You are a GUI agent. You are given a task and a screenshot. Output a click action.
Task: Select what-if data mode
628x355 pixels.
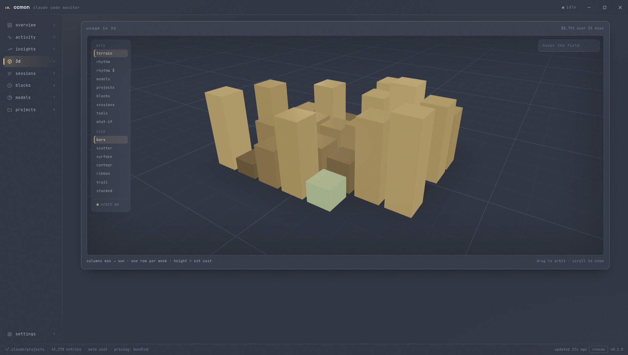click(111, 122)
